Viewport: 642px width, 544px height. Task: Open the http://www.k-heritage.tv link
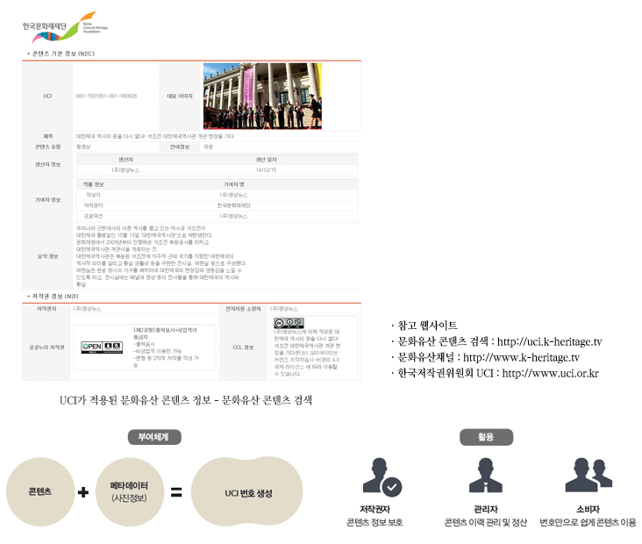pos(521,358)
